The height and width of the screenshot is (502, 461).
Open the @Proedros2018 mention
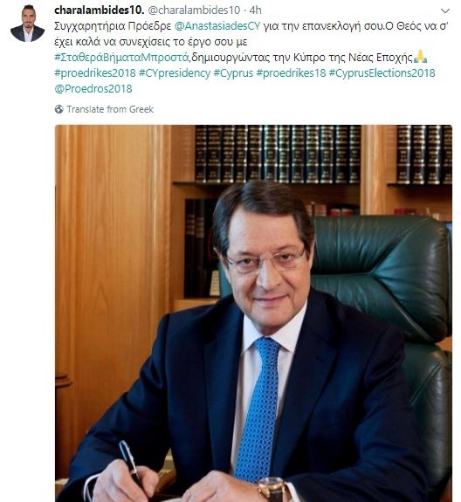[93, 89]
